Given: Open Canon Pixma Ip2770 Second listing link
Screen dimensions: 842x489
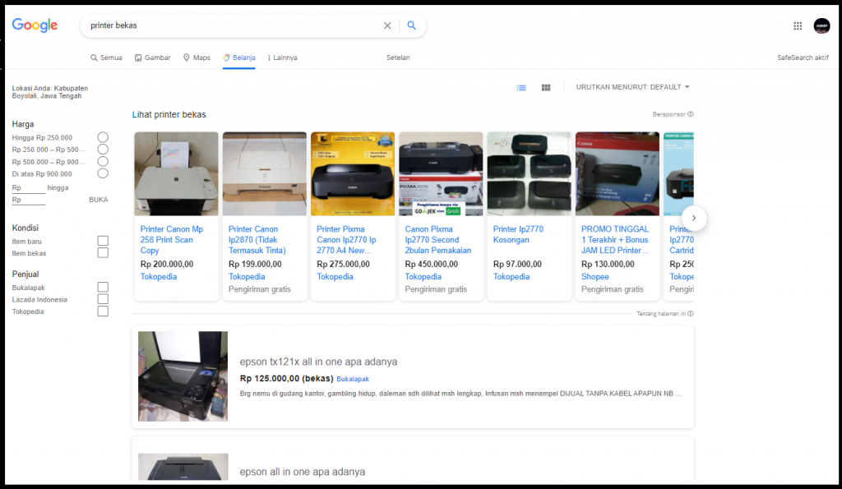Looking at the screenshot, I should (x=438, y=240).
